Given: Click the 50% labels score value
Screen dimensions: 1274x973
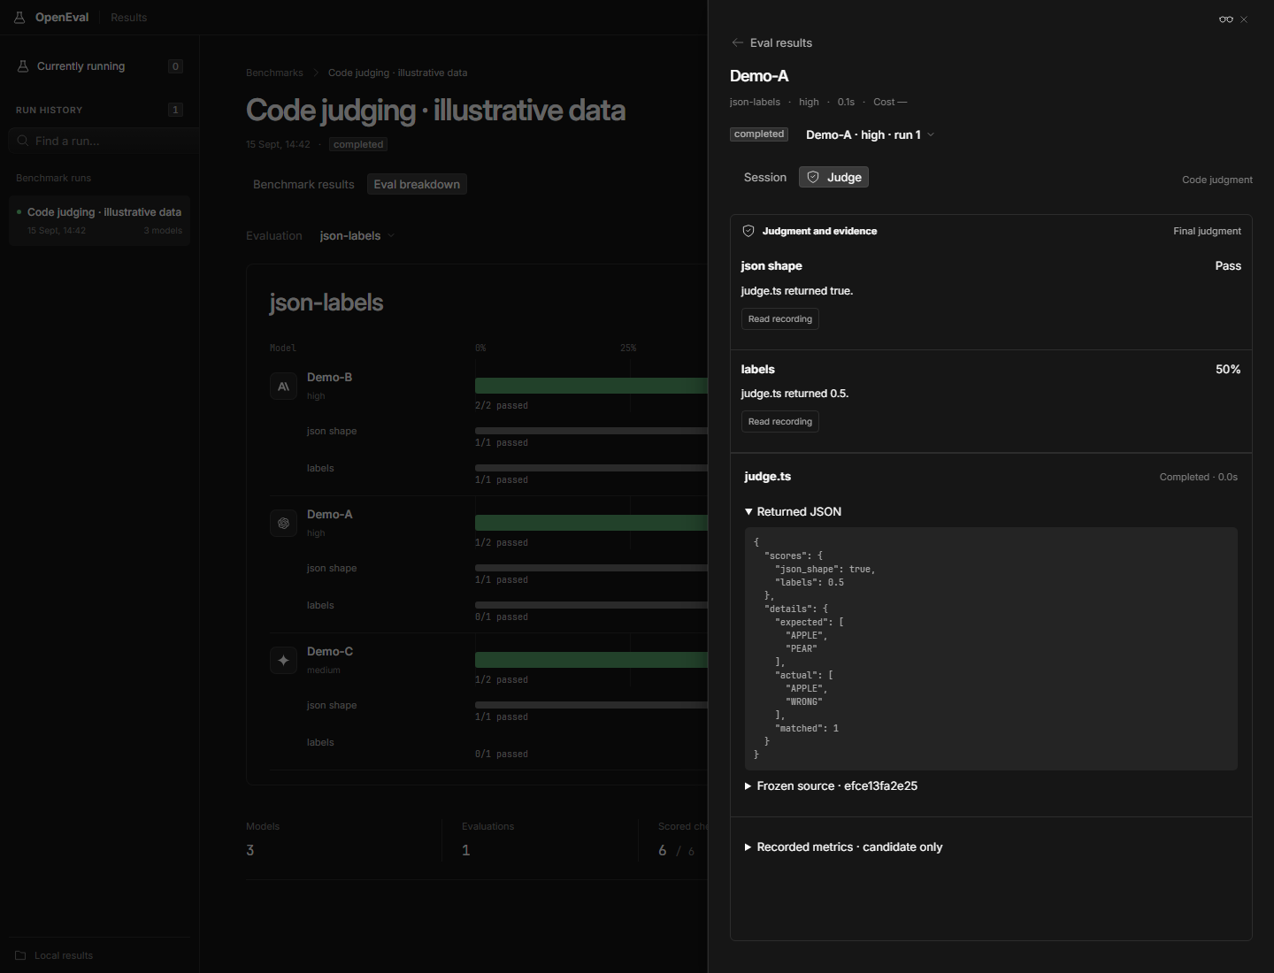Looking at the screenshot, I should pos(1228,369).
